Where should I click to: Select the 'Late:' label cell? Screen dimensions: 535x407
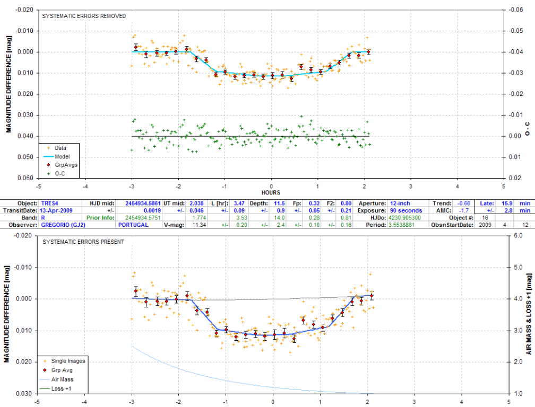click(487, 203)
